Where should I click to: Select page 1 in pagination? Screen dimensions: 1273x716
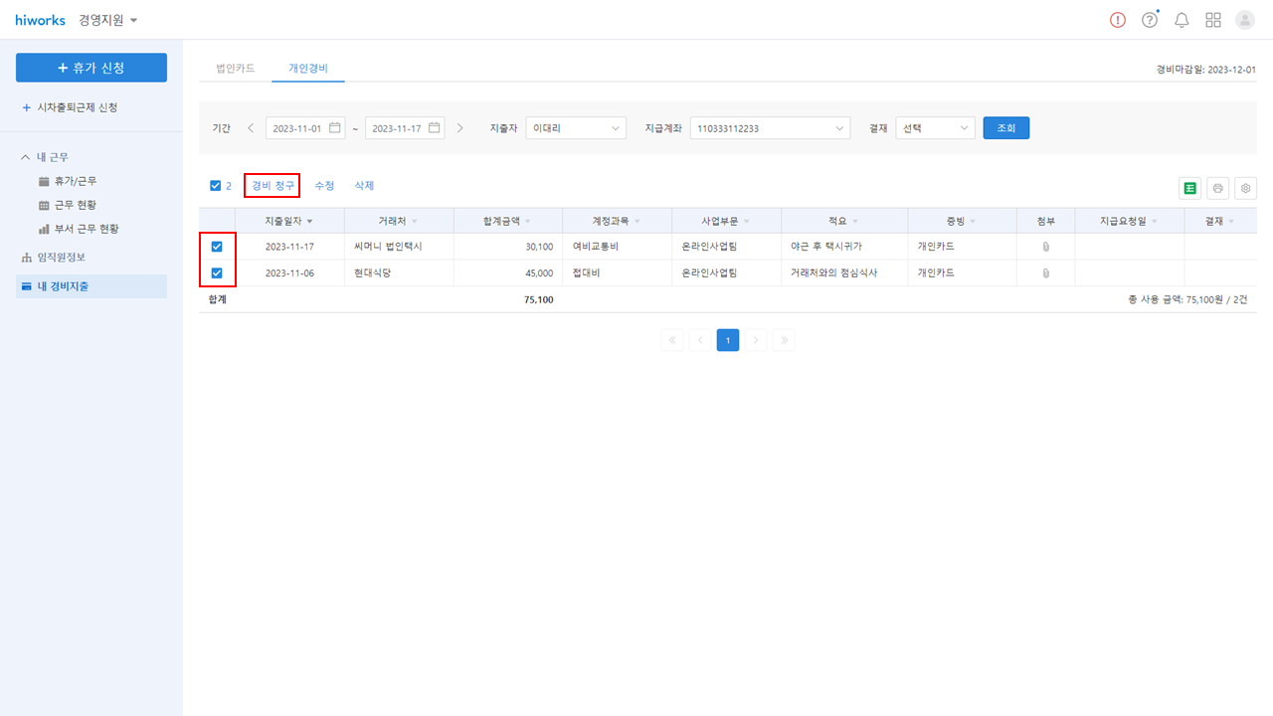point(728,340)
